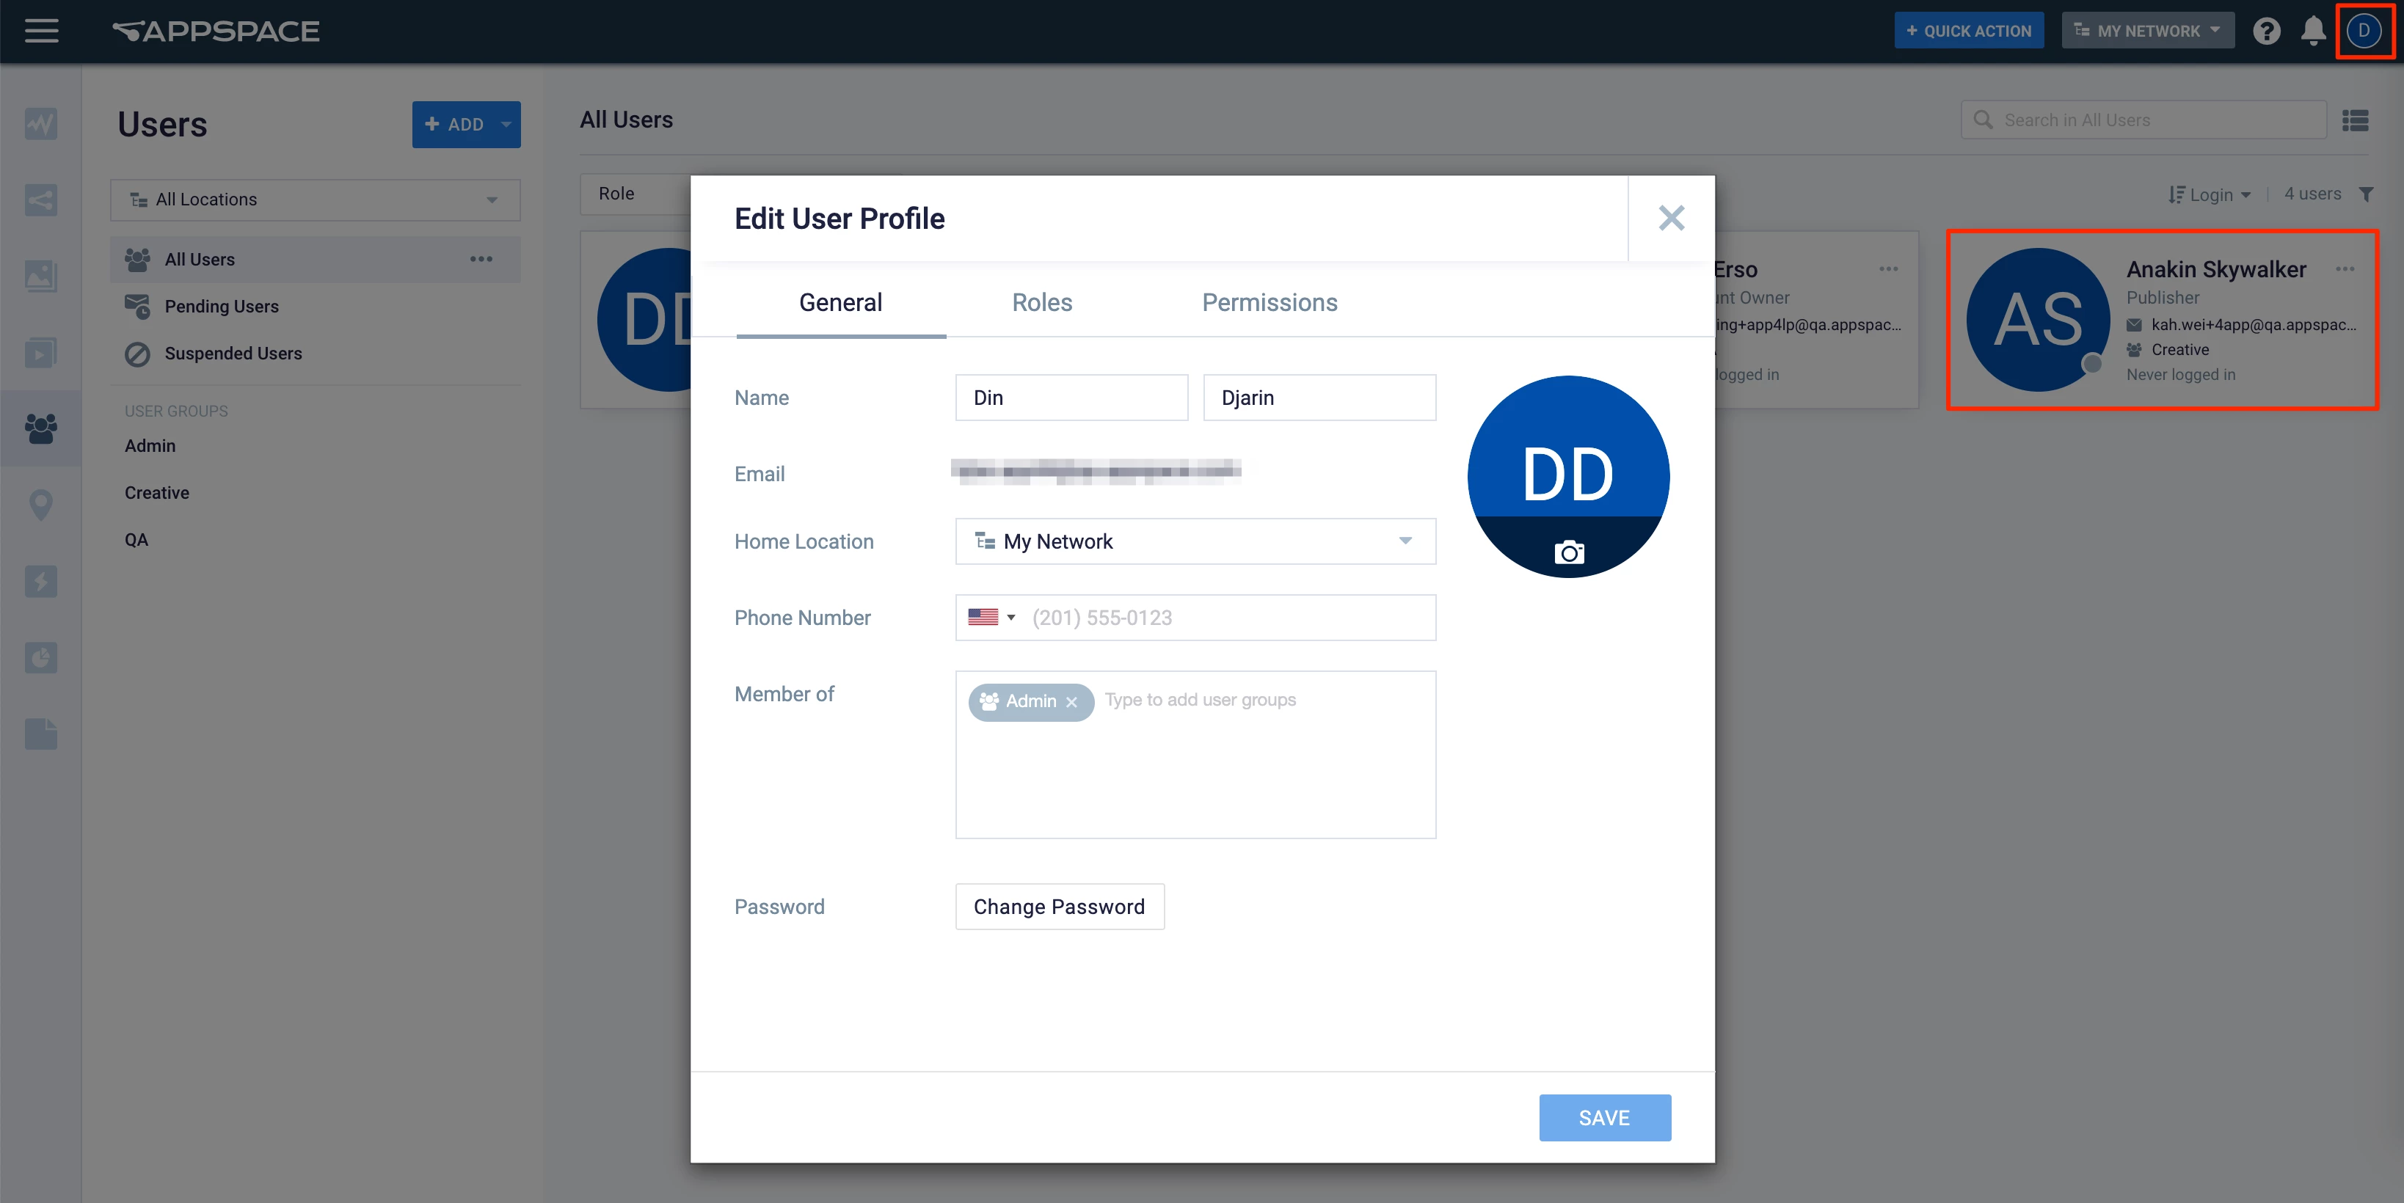Switch to the Permissions tab
This screenshot has width=2404, height=1203.
click(x=1270, y=302)
